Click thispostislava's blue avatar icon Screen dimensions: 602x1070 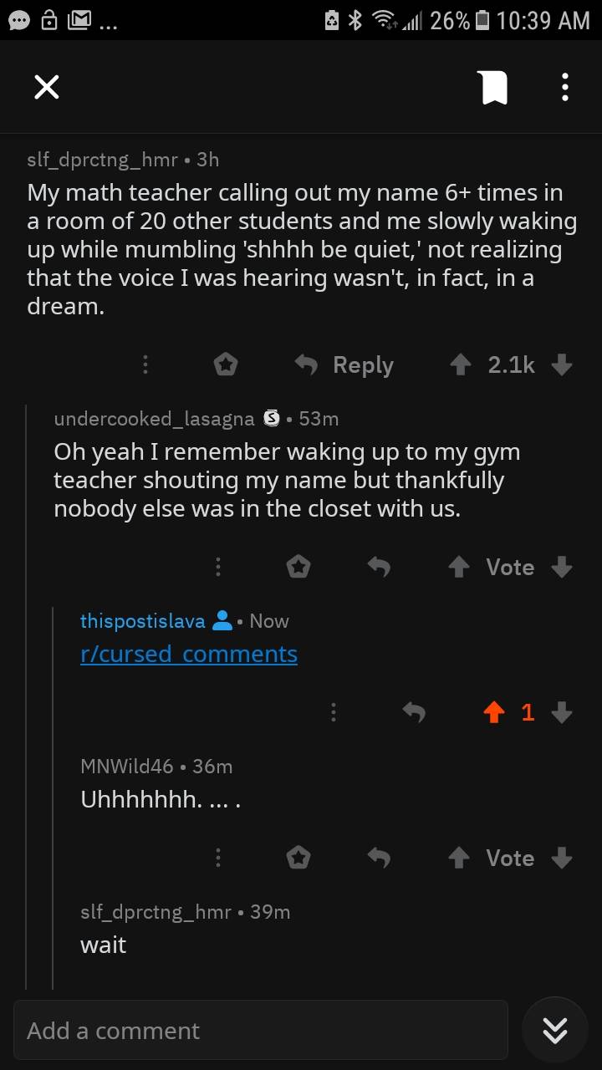(221, 620)
